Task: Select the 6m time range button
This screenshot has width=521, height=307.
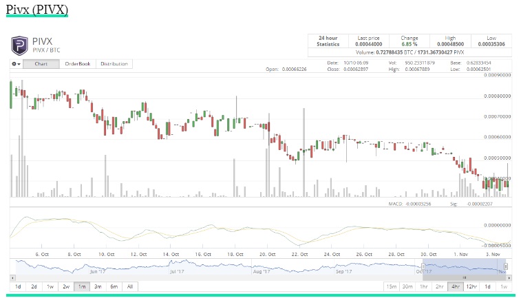Action: tap(114, 286)
